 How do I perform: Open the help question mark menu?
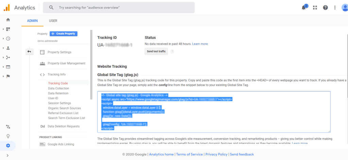click(325, 7)
